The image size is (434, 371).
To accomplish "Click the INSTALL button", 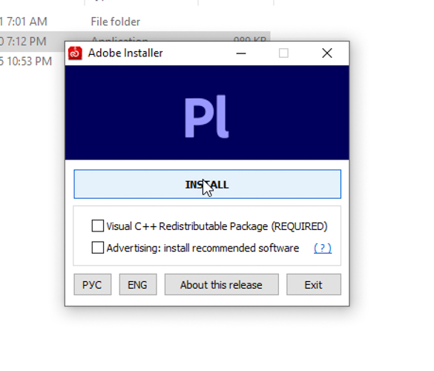I will click(207, 184).
